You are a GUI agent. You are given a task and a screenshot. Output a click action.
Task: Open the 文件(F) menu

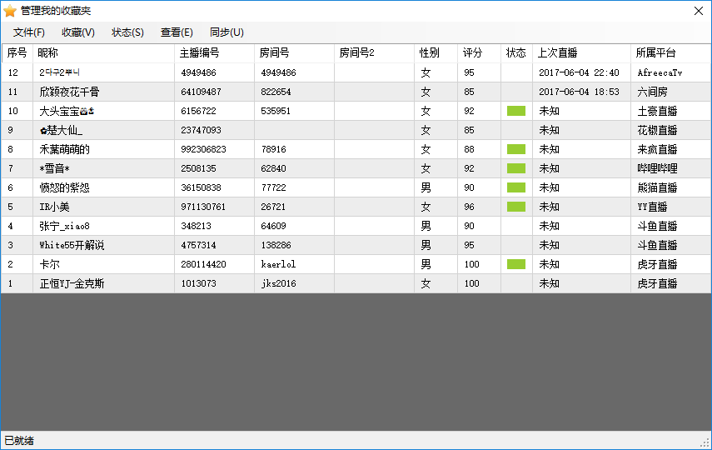click(x=28, y=32)
